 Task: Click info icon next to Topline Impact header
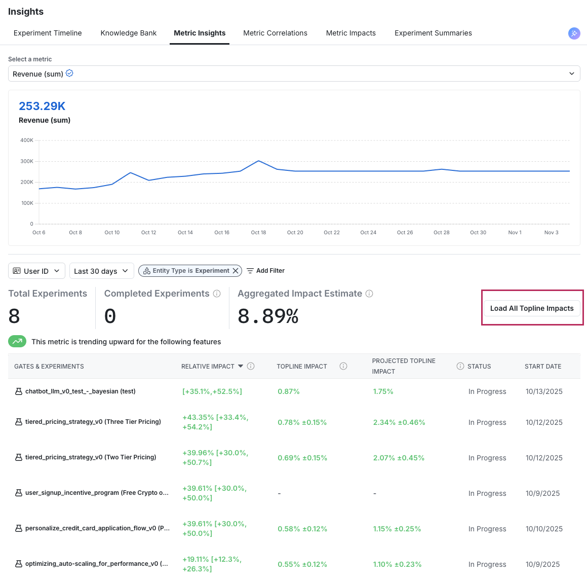[343, 366]
